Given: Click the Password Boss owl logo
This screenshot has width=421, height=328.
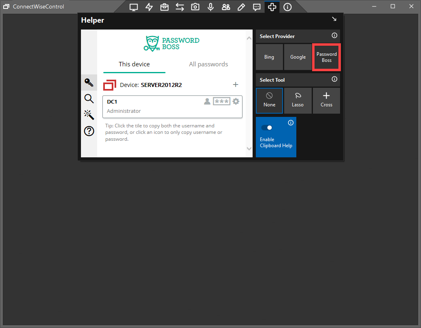Looking at the screenshot, I should (x=172, y=43).
